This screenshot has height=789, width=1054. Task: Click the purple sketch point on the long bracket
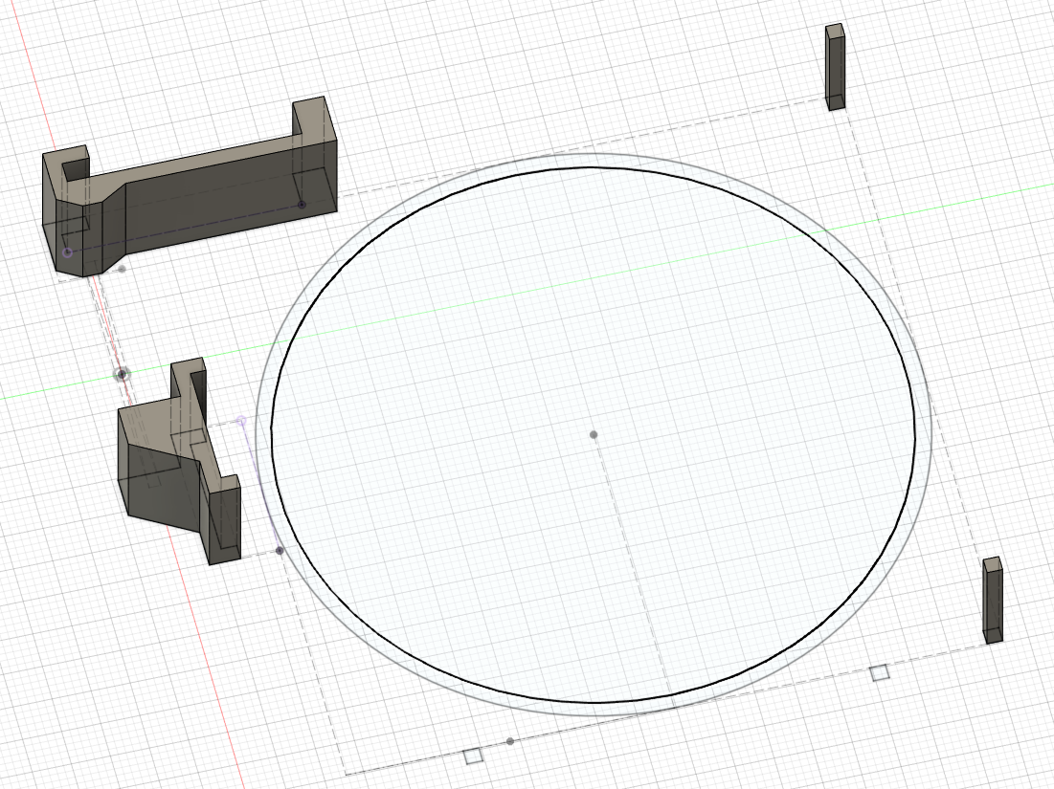click(67, 252)
